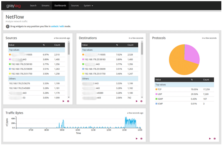Go to the Streams page

[x=45, y=6]
